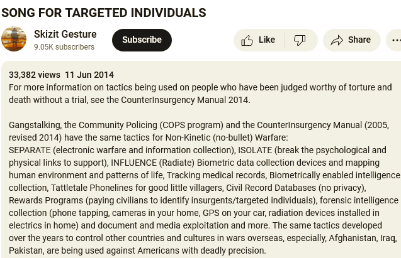Screen dimensions: 401x258
Task: Click the video title "SONG FOR TARGETED INDIVIDUALS"
Action: pyautogui.click(x=103, y=13)
